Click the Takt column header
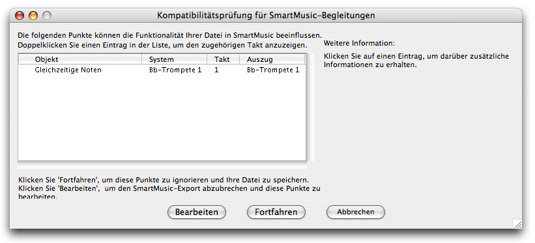Screen dimensions: 535x243 click(x=223, y=59)
